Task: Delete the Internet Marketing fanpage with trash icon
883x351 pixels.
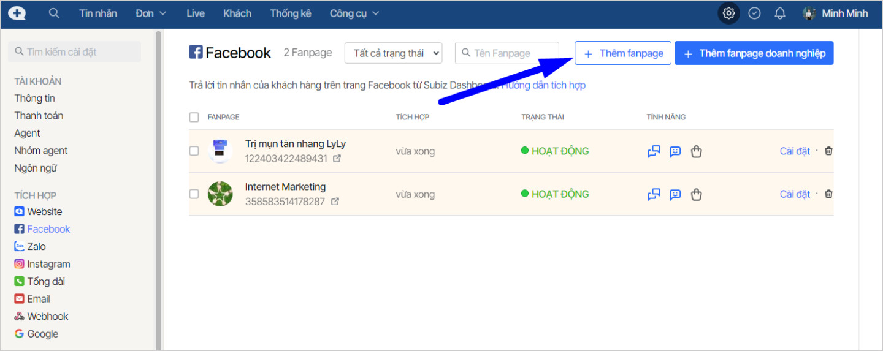Action: [x=828, y=194]
